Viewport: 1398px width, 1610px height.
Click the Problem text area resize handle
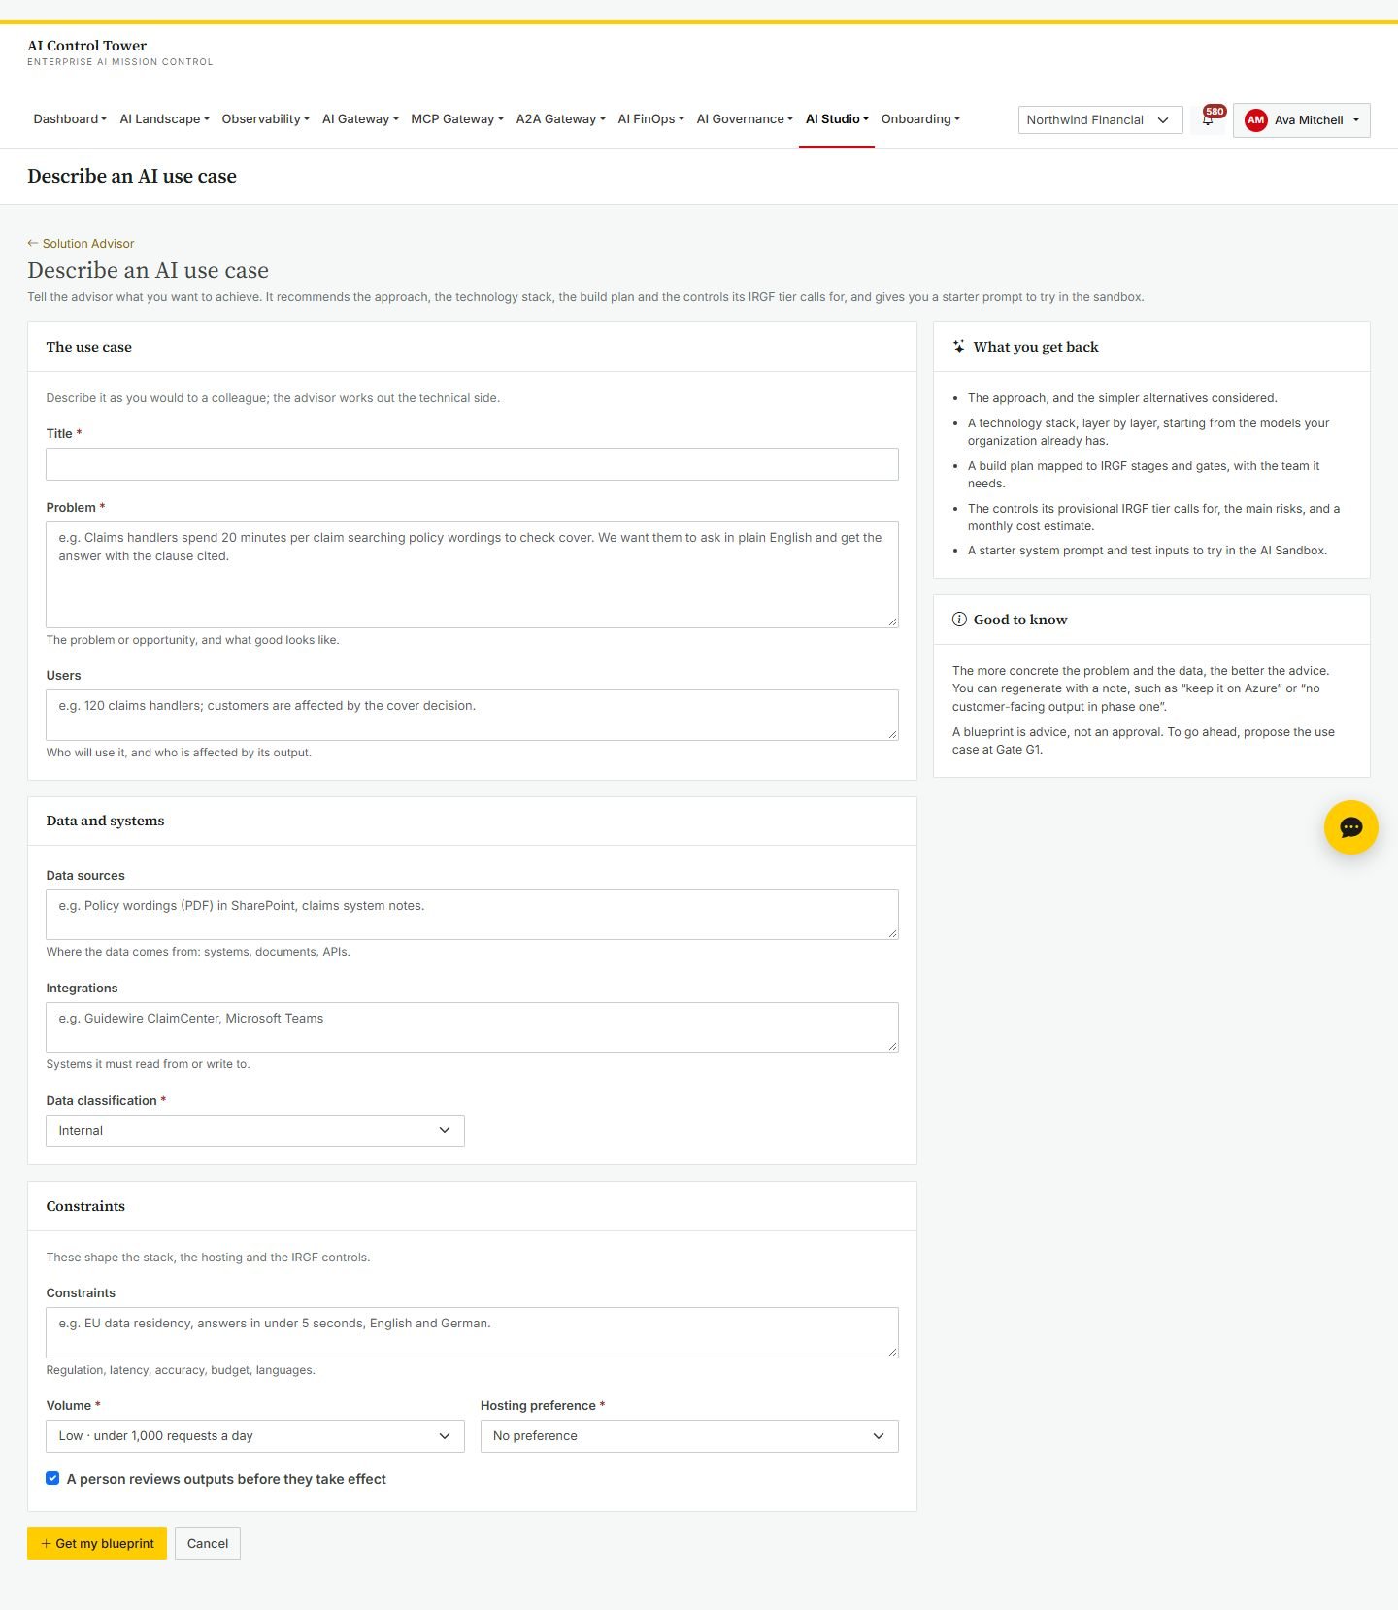(892, 621)
